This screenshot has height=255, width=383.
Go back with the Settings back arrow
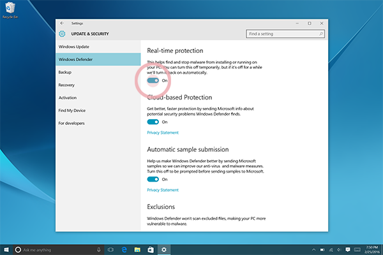[62, 23]
